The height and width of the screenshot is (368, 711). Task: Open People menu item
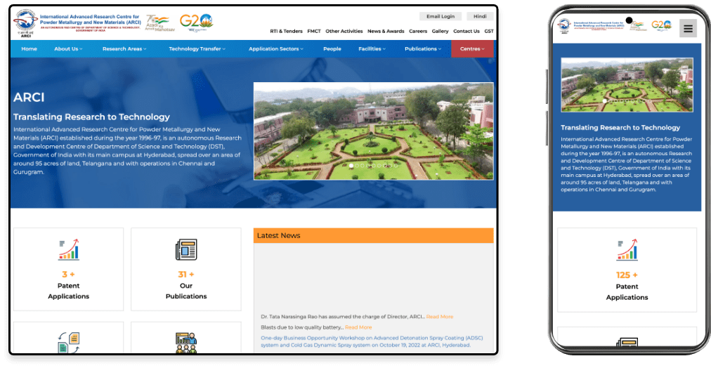[332, 49]
